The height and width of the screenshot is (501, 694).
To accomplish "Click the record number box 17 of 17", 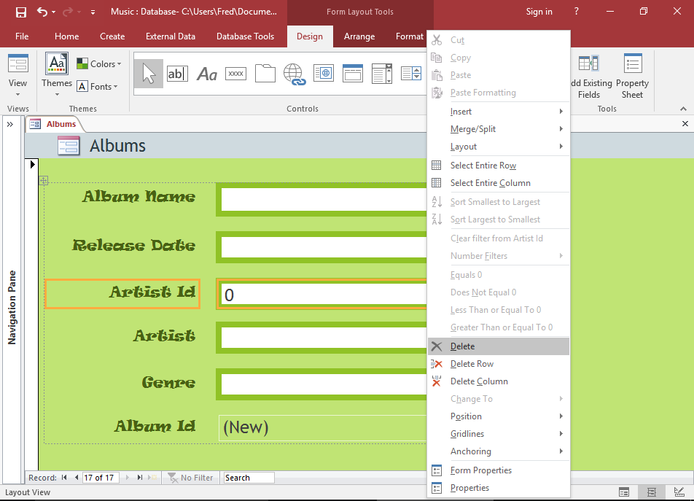I will (101, 478).
